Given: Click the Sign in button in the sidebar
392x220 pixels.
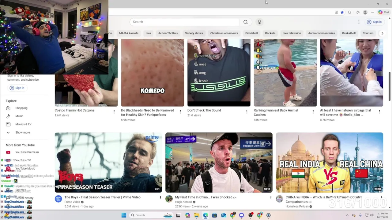Looking at the screenshot, I should pyautogui.click(x=17, y=88).
